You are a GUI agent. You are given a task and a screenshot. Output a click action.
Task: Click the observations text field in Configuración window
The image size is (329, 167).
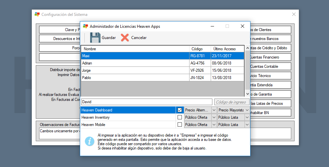(x=60, y=134)
